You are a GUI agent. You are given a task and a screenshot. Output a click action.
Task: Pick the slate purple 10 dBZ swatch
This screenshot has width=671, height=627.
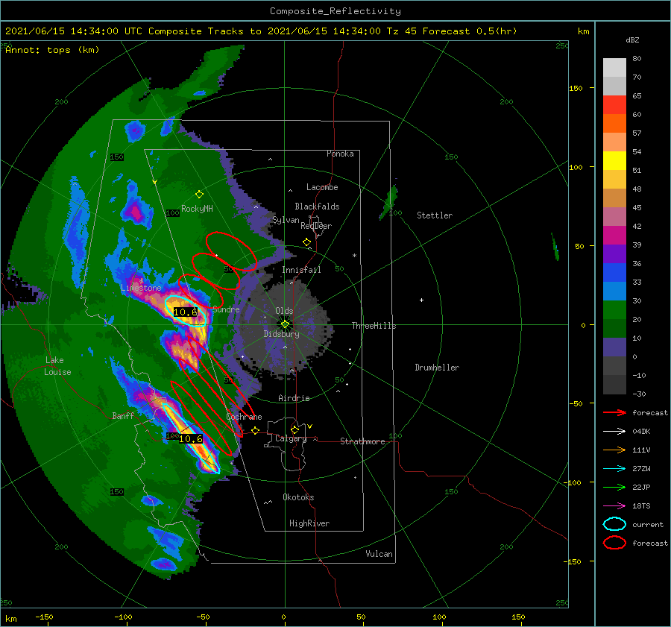pos(614,347)
